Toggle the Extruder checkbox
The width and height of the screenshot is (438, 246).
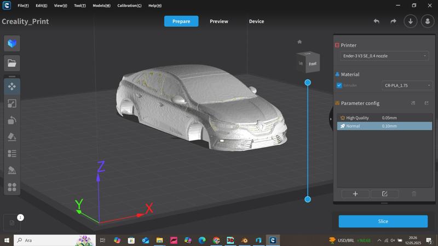click(x=339, y=85)
